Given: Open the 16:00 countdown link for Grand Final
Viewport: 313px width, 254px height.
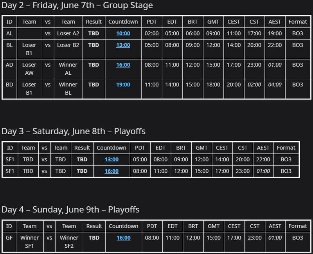Looking at the screenshot, I should point(124,238).
